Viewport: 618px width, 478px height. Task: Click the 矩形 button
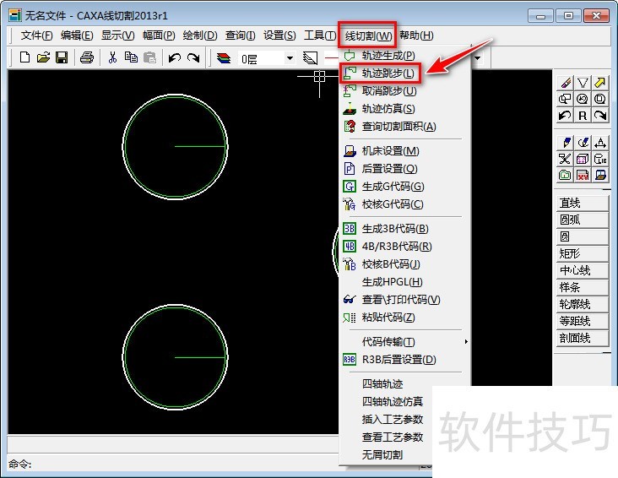(583, 253)
